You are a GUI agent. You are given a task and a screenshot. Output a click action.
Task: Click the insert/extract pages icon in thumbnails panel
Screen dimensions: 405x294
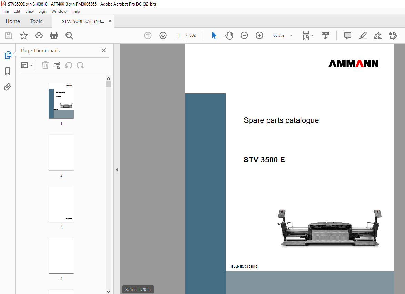pos(57,65)
